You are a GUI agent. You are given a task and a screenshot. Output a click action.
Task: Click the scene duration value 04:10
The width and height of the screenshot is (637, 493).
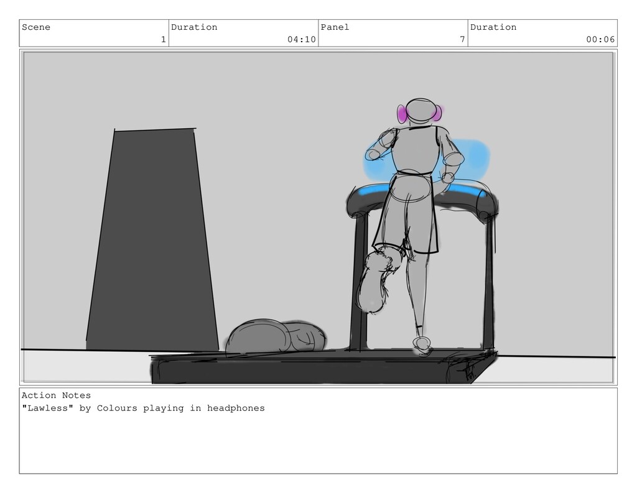(x=302, y=39)
